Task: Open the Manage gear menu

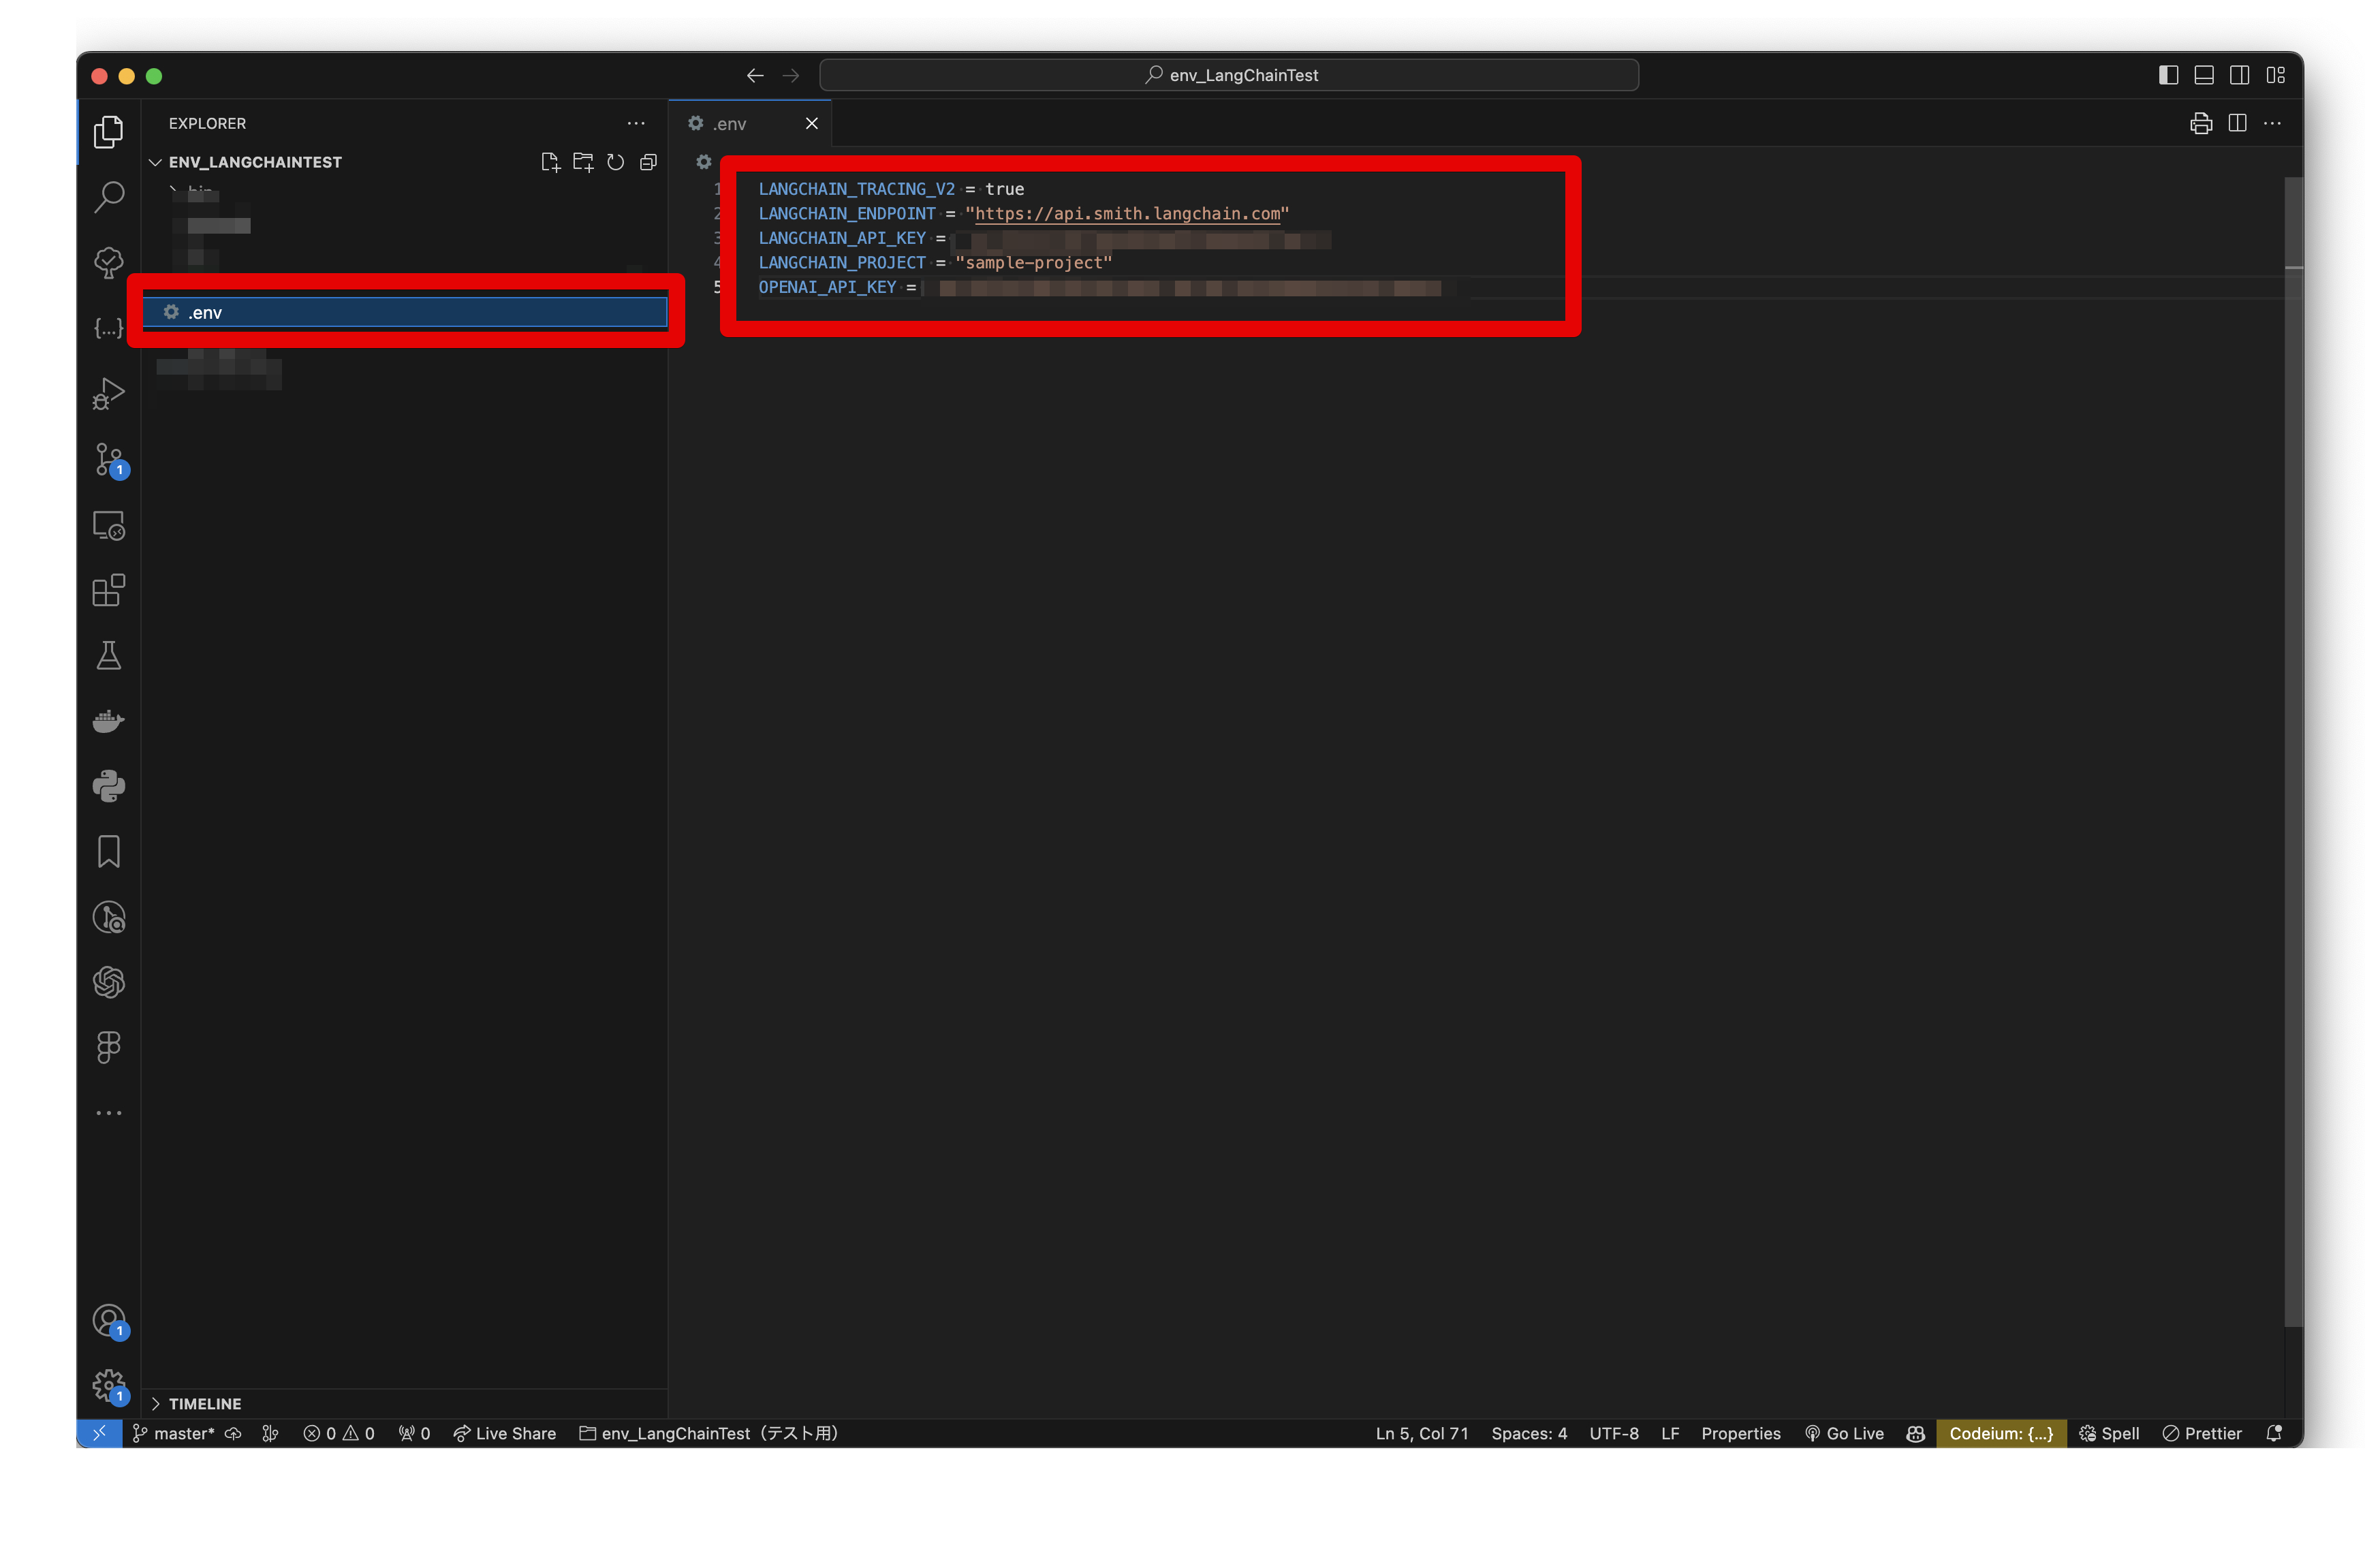Action: coord(108,1386)
